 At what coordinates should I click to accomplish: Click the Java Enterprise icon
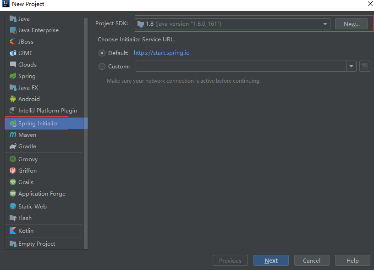point(13,30)
